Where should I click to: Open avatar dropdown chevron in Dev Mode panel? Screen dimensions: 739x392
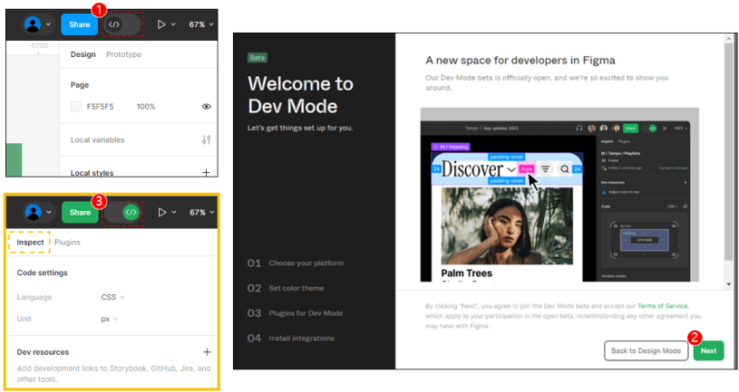coord(49,212)
